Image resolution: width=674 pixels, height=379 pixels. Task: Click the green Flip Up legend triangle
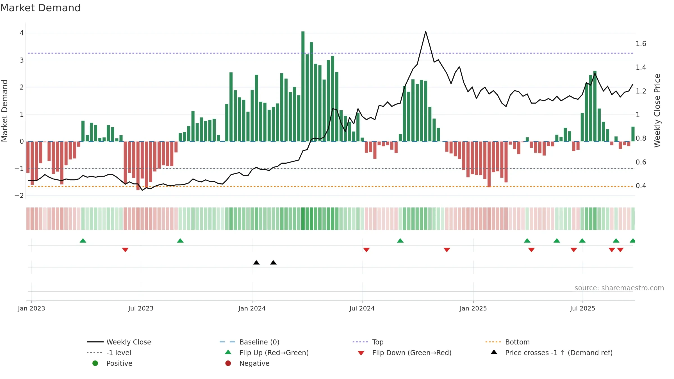228,352
